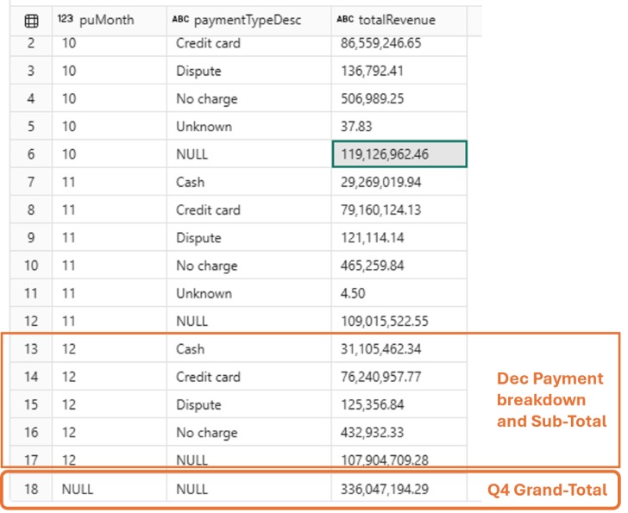Click the December sub-total 107,904,709.28
Viewport: 628px width, 513px height.
(384, 460)
